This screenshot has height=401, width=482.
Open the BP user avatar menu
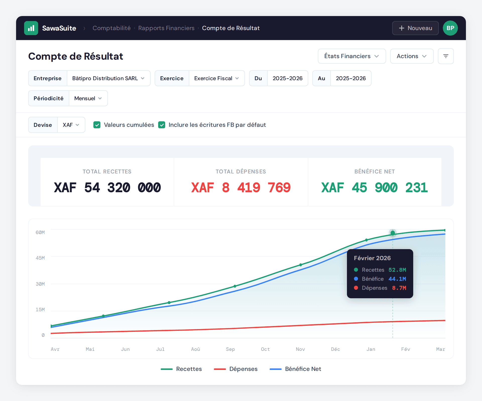click(x=450, y=28)
